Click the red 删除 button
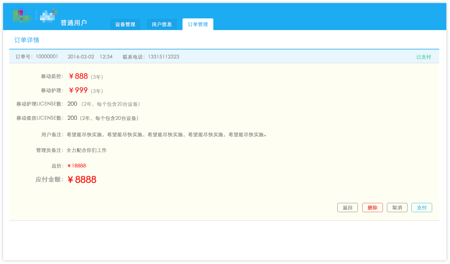Viewport: 450px width, 264px height. 372,208
